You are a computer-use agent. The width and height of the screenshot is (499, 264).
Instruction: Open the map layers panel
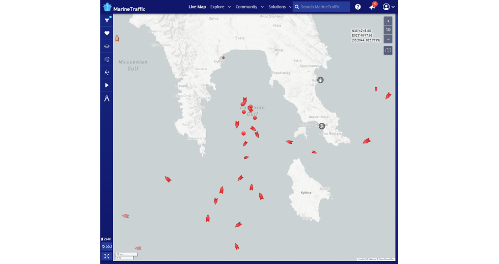tap(107, 46)
